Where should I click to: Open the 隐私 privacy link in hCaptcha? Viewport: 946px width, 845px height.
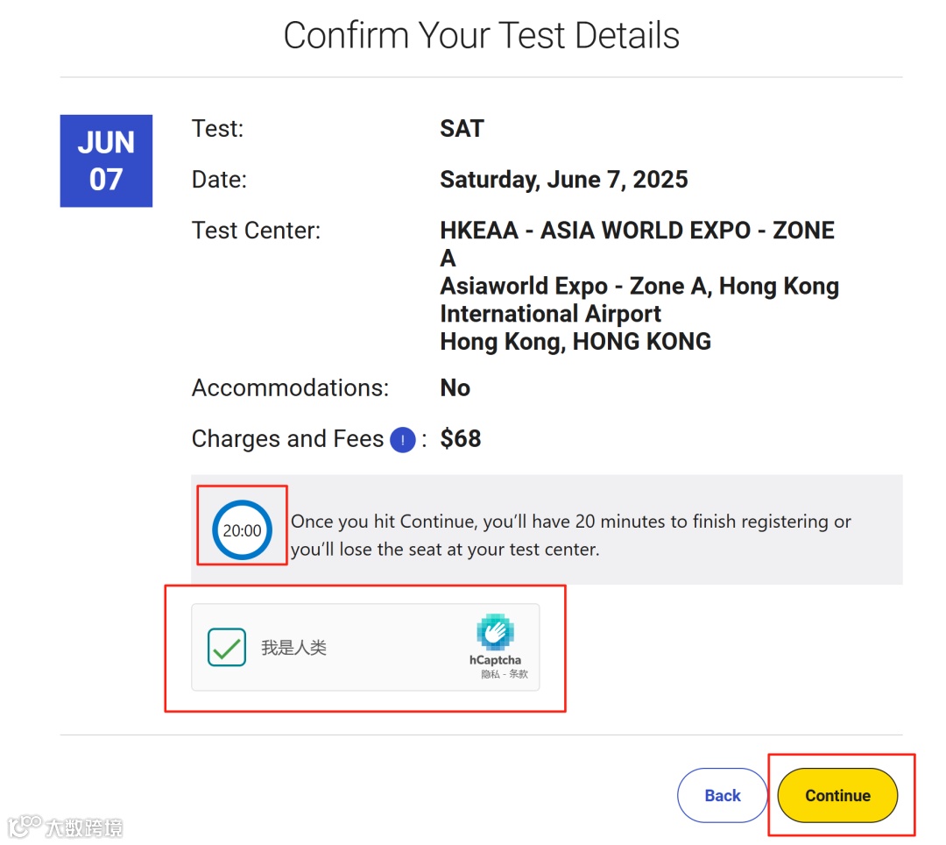[x=489, y=674]
